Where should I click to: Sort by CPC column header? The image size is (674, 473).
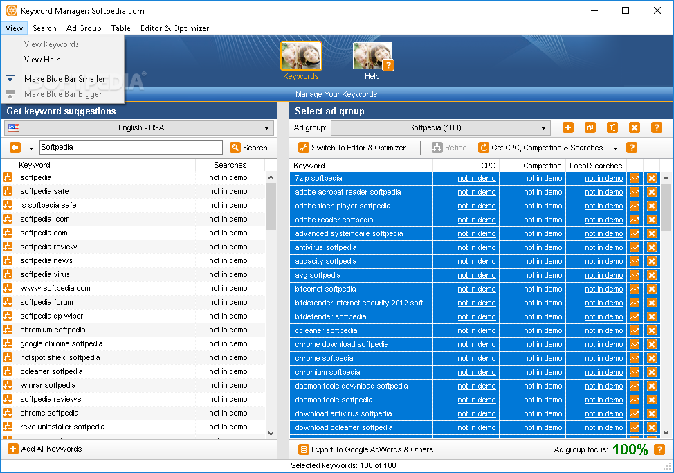tap(466, 166)
